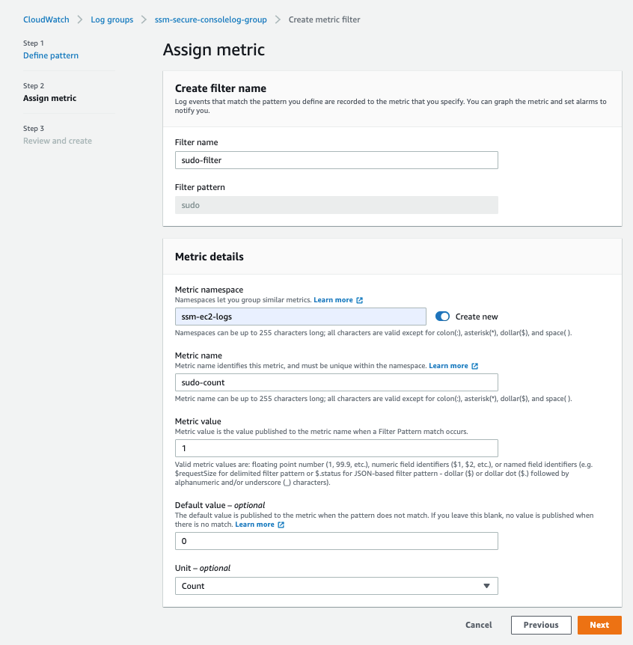The height and width of the screenshot is (645, 633).
Task: Go to ssm-secure-consolelog-group breadcrumb
Action: (x=210, y=19)
